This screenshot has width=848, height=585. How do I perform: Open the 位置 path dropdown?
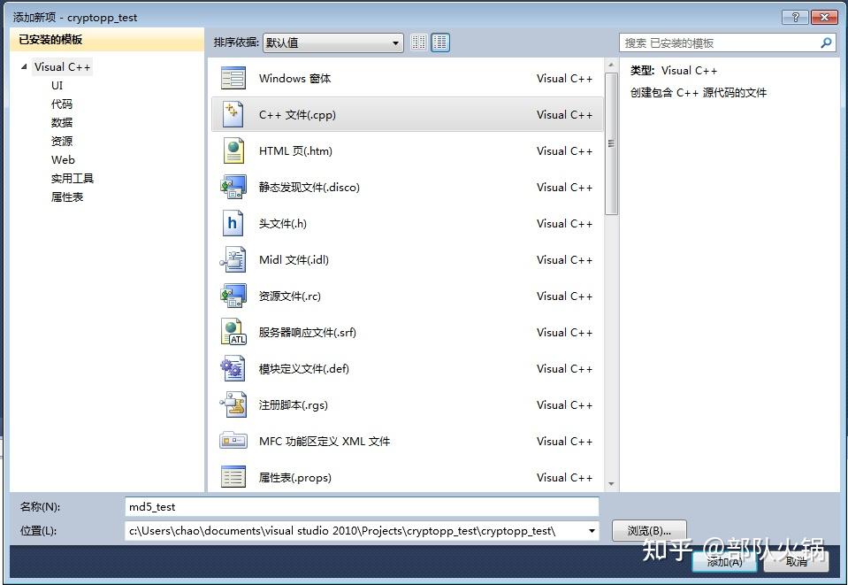point(591,529)
